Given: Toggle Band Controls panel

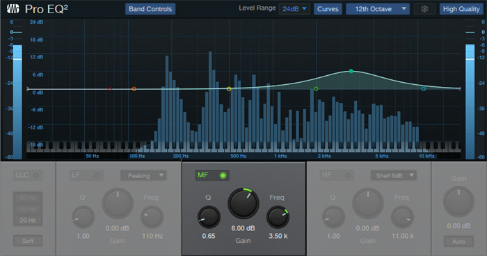Looking at the screenshot, I should click(150, 9).
